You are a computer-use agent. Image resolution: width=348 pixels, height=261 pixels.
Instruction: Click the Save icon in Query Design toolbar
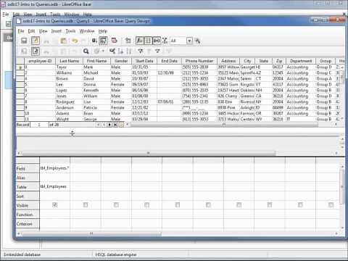(24, 41)
